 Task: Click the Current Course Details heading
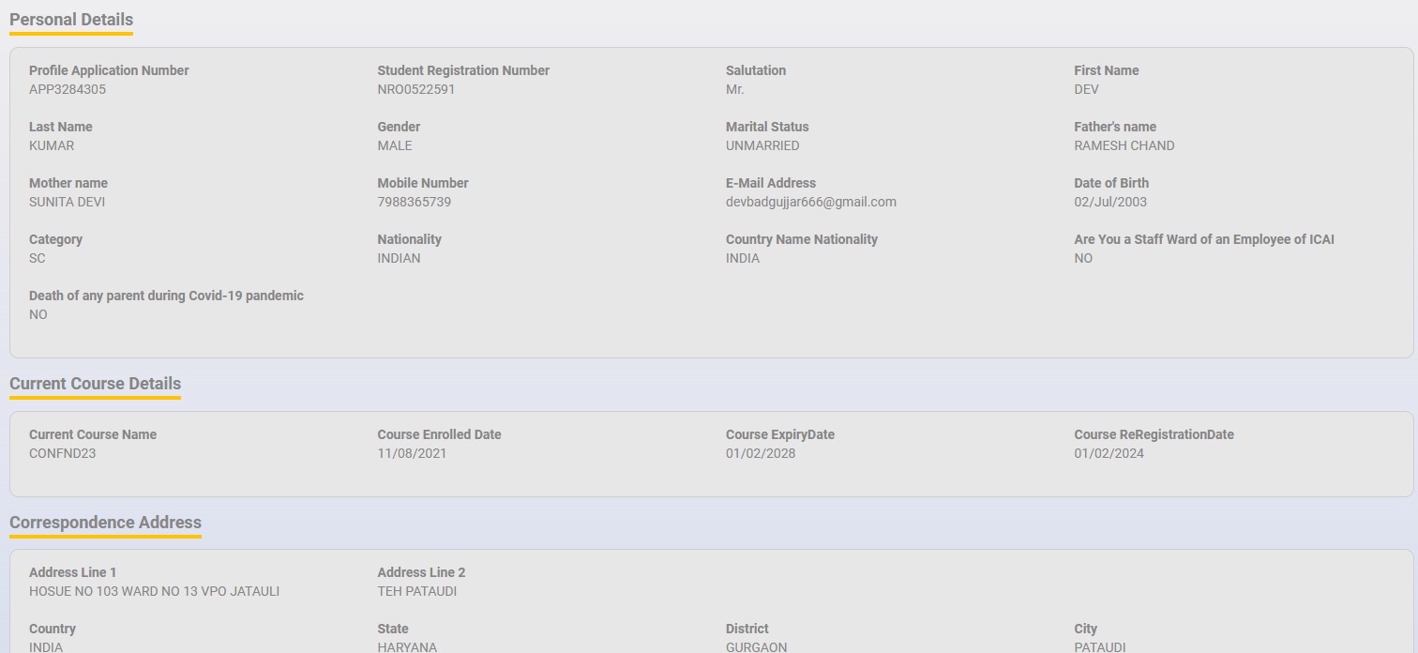click(x=95, y=384)
